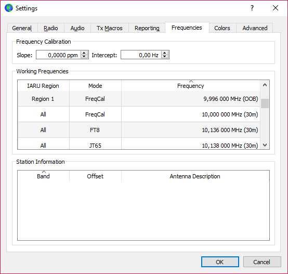Increase the Slope ppm value
The image size is (288, 274).
pyautogui.click(x=84, y=53)
